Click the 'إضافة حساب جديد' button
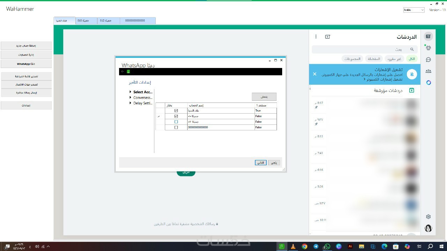447x251 pixels. [x=26, y=46]
